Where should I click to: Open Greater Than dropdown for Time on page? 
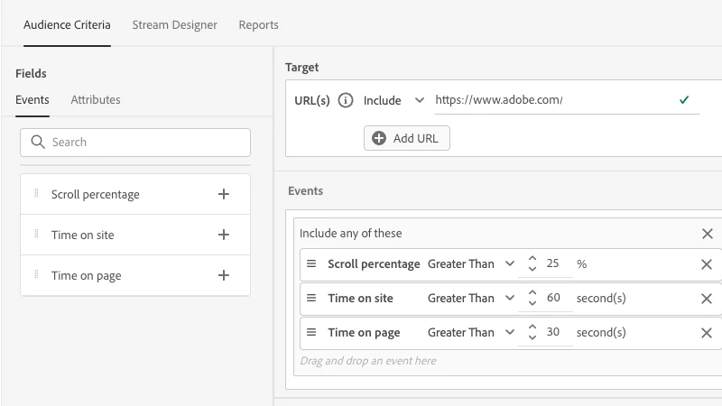[x=470, y=332]
